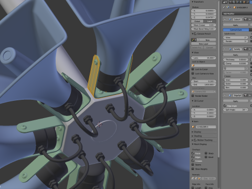Click the Grease Pencil pencil icon

tap(193, 40)
